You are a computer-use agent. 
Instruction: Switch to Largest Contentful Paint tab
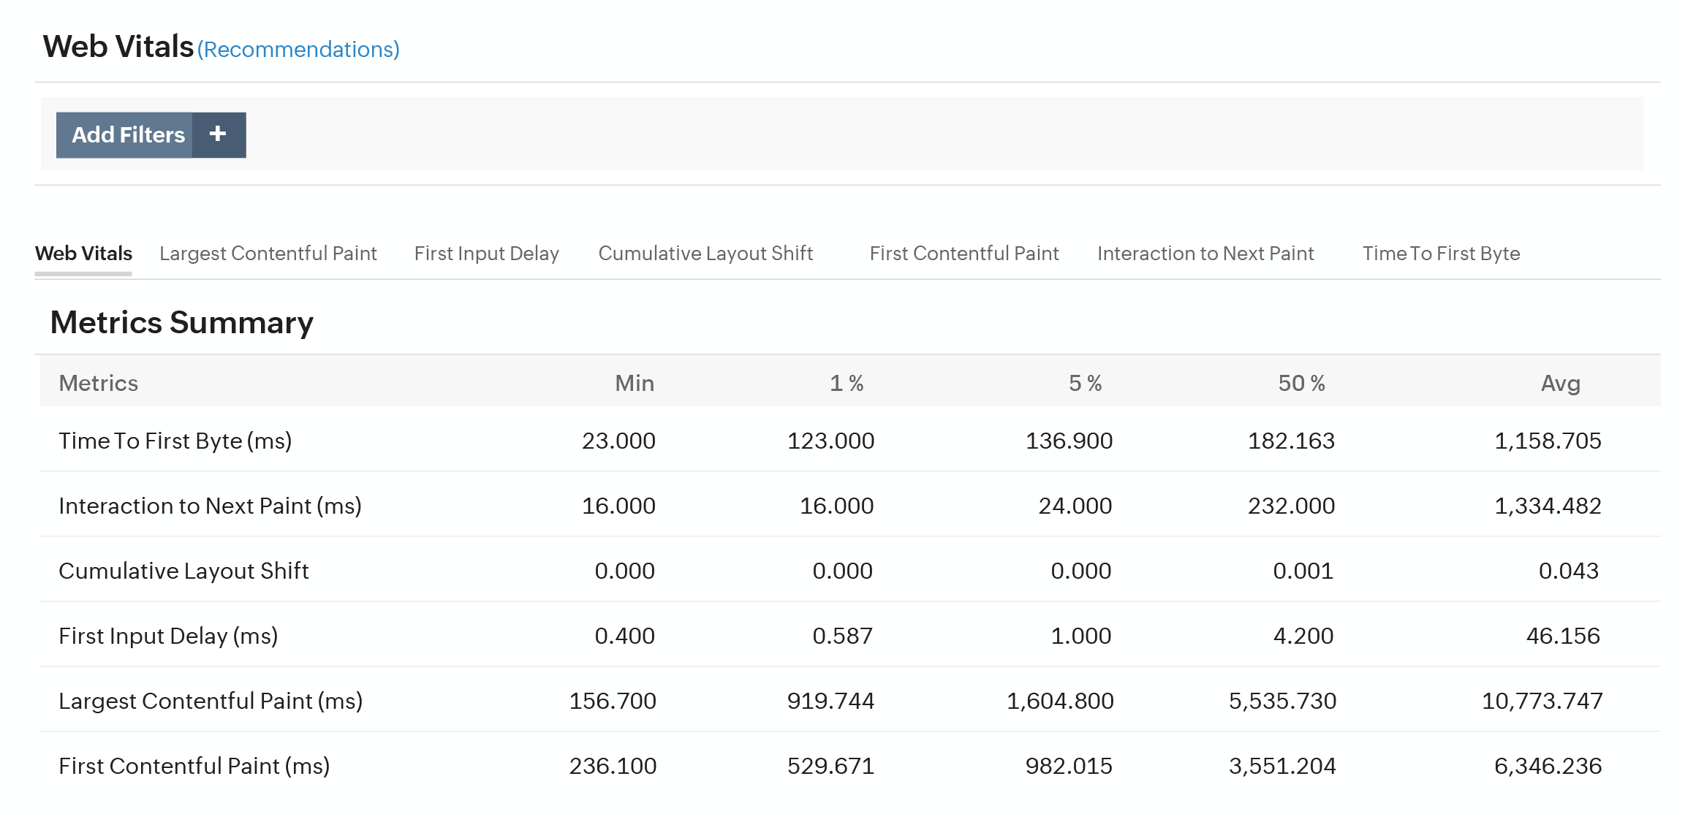[x=268, y=254]
